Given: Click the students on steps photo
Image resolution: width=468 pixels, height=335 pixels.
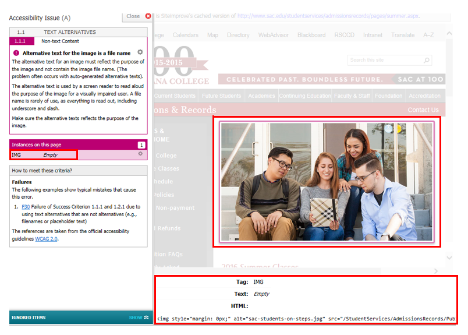Looking at the screenshot, I should 327,181.
